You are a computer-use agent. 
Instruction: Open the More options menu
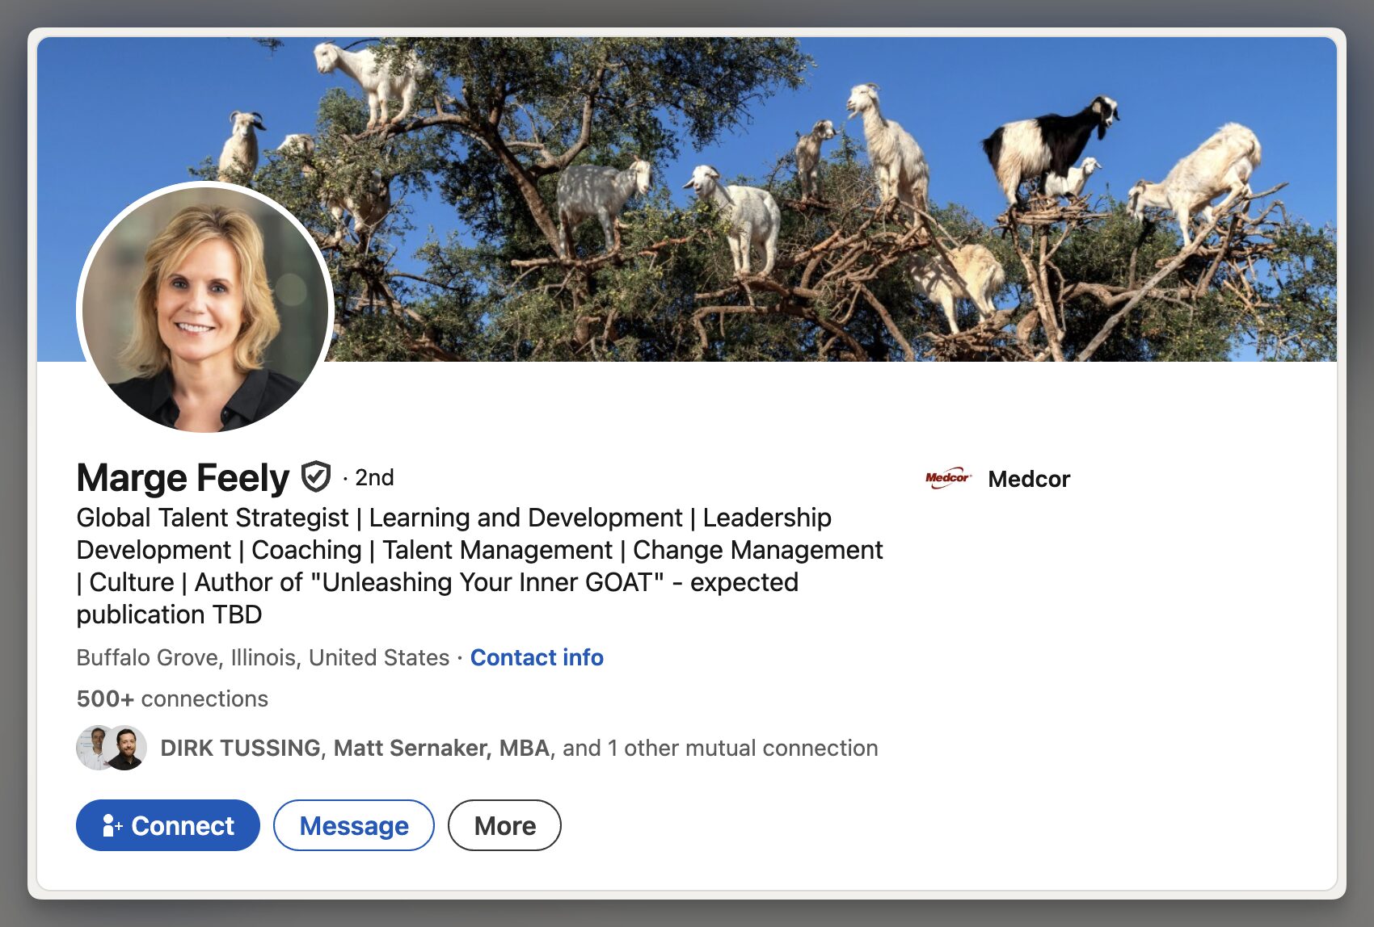point(504,825)
